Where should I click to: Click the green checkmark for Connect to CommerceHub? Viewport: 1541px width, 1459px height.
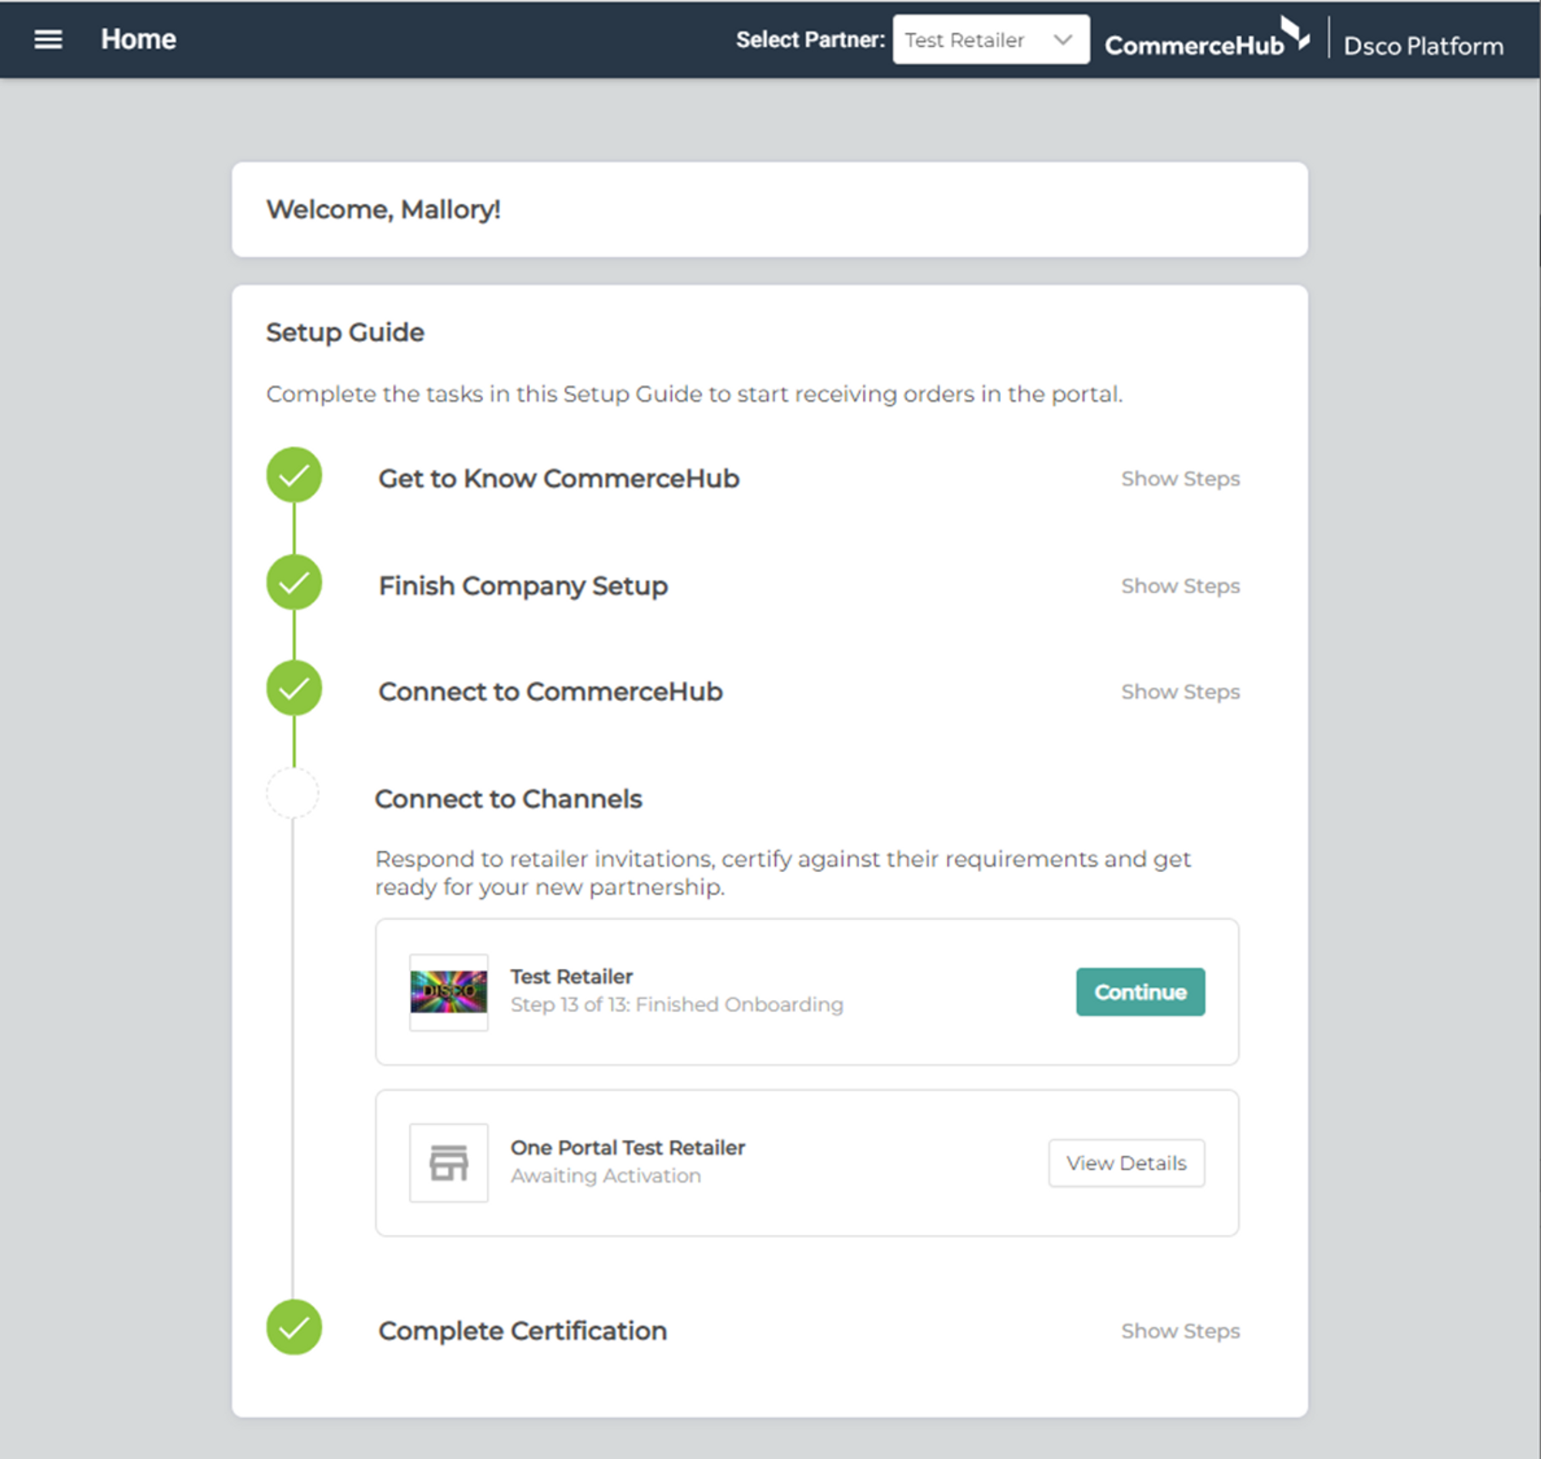pyautogui.click(x=294, y=688)
